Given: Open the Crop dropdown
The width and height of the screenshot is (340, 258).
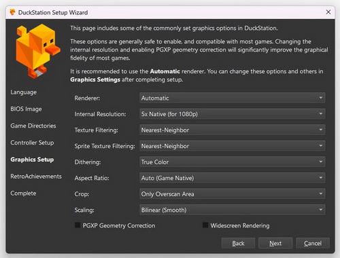Looking at the screenshot, I should pyautogui.click(x=233, y=194).
